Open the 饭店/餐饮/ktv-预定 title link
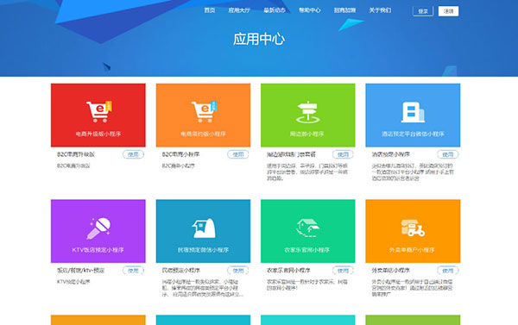 pos(80,271)
